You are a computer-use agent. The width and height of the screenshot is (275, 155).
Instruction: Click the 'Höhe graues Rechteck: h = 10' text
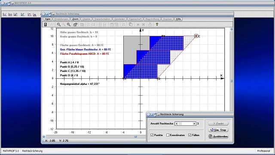pyautogui.click(x=79, y=32)
